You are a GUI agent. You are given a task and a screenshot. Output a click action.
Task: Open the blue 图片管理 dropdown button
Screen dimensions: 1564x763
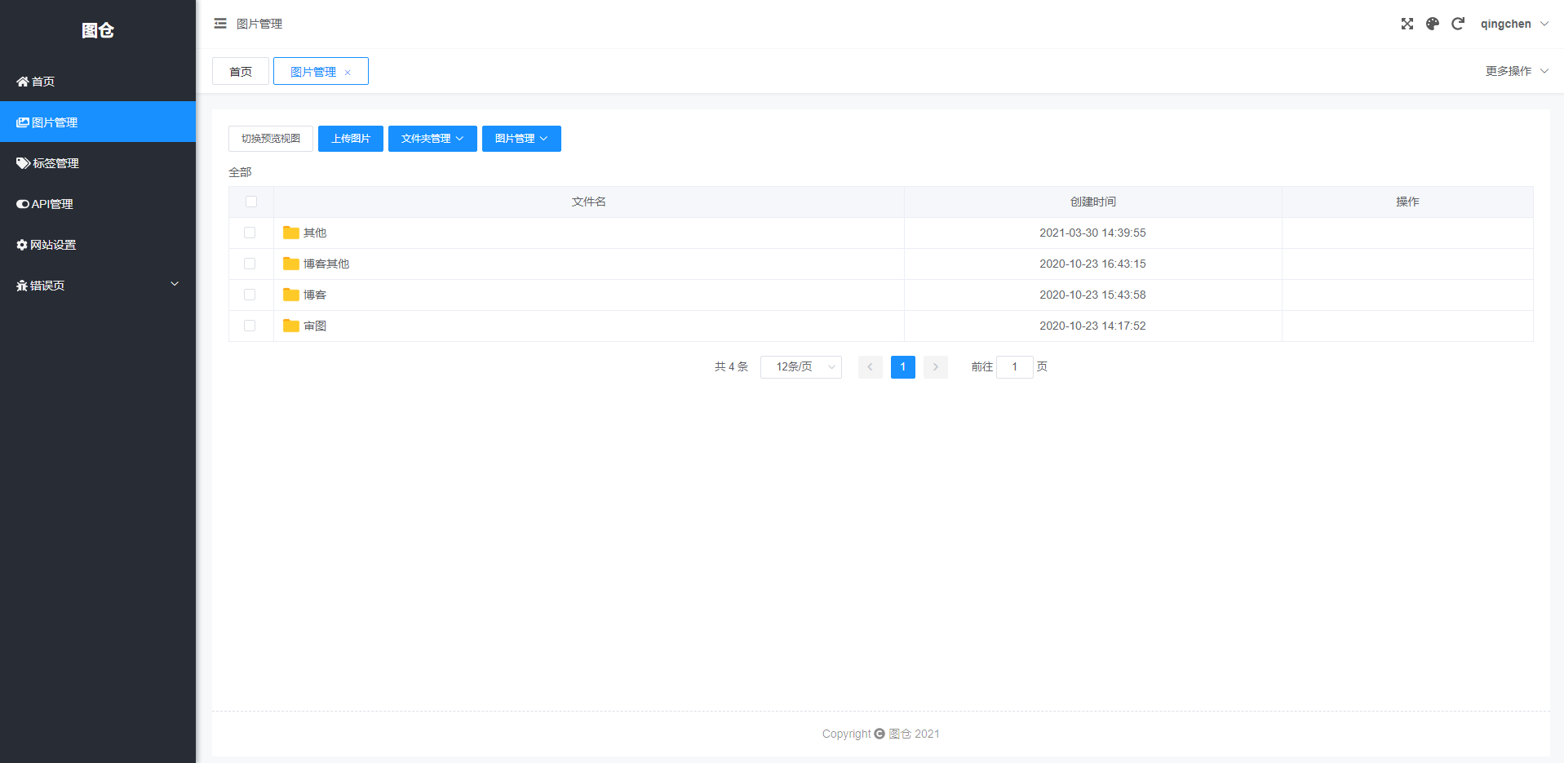point(521,139)
